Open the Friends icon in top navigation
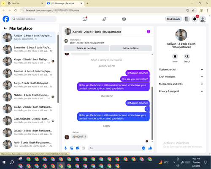 click(104, 19)
